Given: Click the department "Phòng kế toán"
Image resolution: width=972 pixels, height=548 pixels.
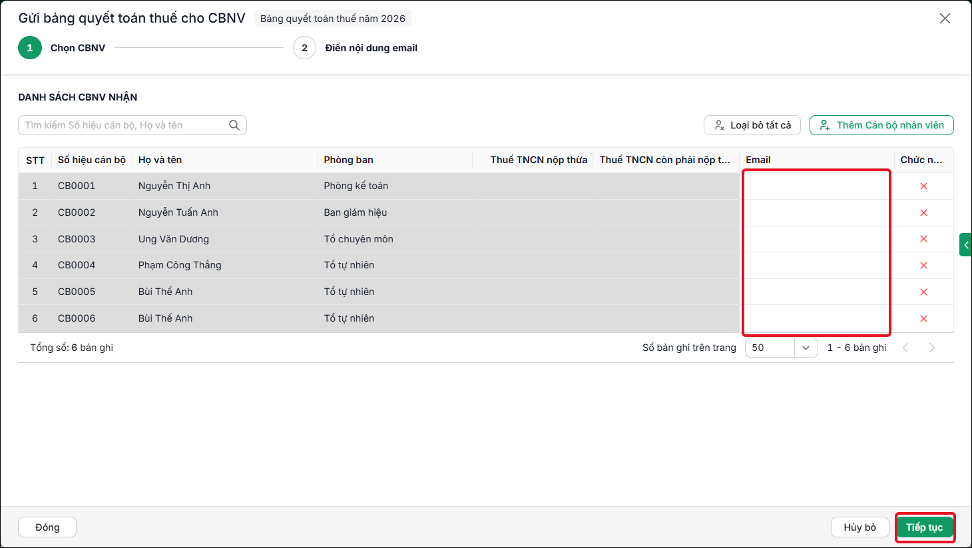Looking at the screenshot, I should 356,186.
